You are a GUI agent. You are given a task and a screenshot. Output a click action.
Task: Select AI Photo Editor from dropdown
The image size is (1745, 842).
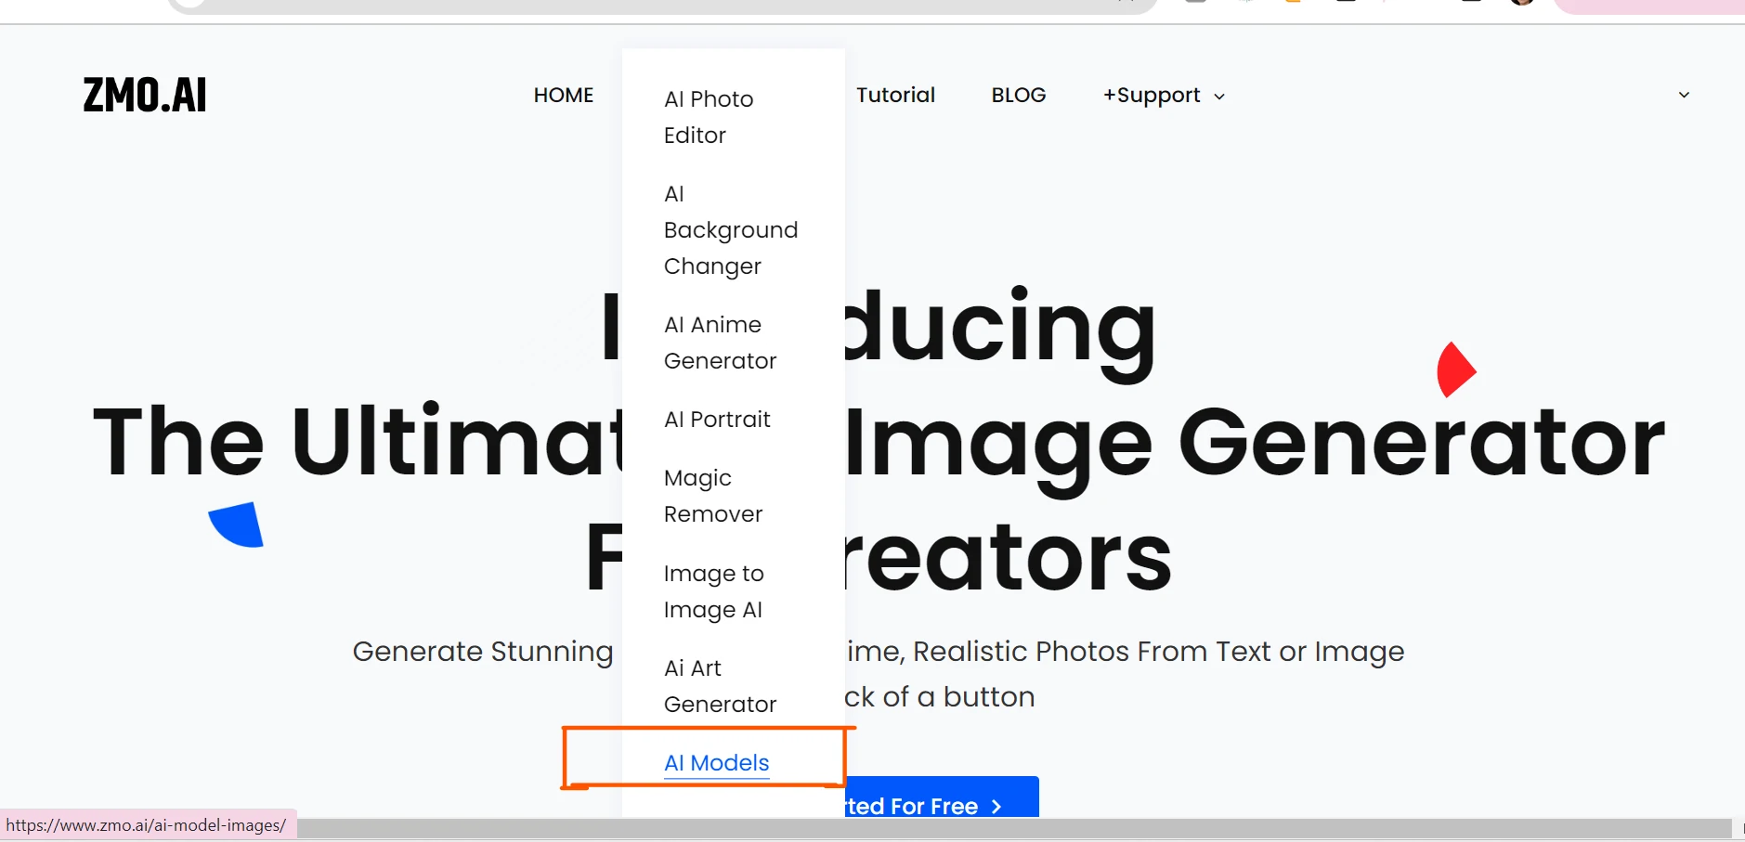tap(709, 117)
